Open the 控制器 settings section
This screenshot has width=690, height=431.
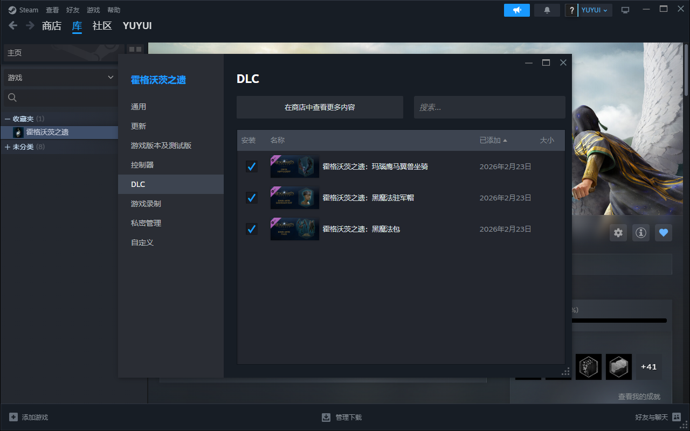142,165
